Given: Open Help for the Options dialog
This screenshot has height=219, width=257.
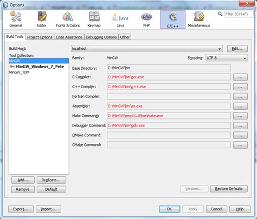Looking at the screenshot, I should click(x=240, y=209).
